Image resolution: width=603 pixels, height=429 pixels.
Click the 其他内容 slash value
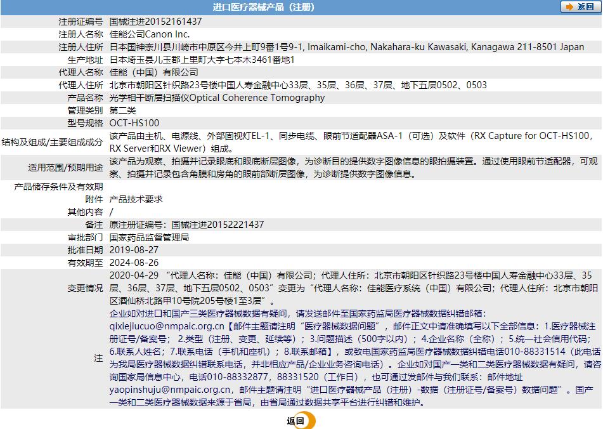coord(112,212)
